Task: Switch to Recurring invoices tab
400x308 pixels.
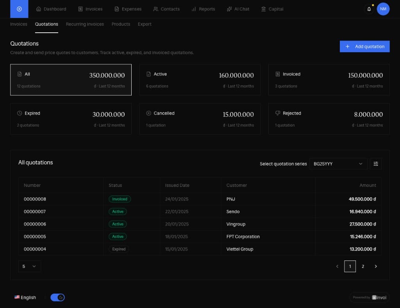Action: pos(85,24)
